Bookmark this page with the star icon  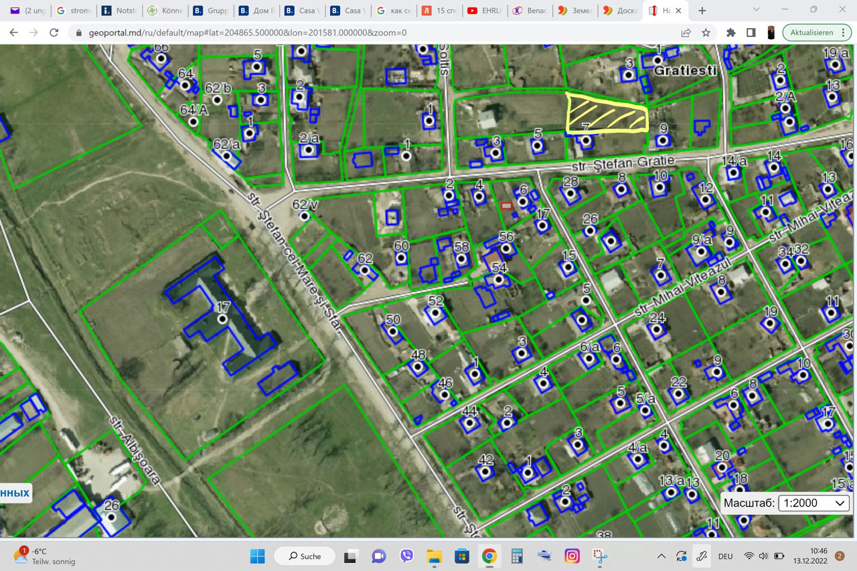click(706, 33)
